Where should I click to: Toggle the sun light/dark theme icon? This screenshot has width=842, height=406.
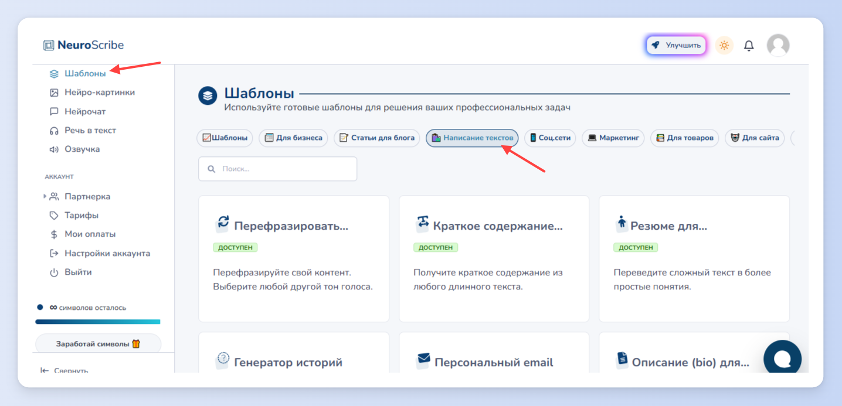coord(724,45)
